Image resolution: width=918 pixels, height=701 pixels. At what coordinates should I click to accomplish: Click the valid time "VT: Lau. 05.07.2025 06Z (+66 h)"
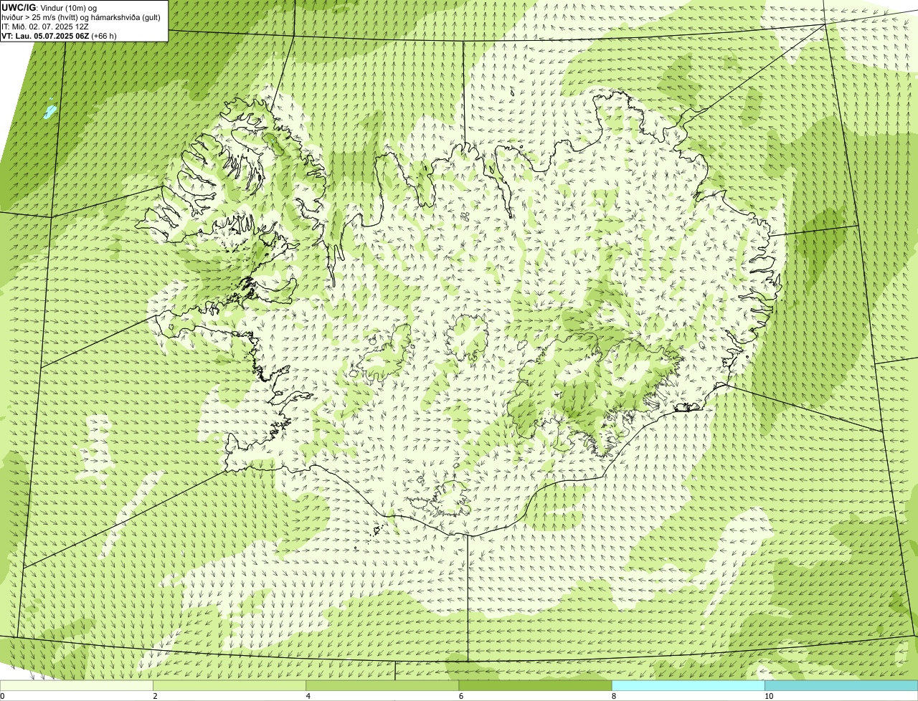pos(59,35)
